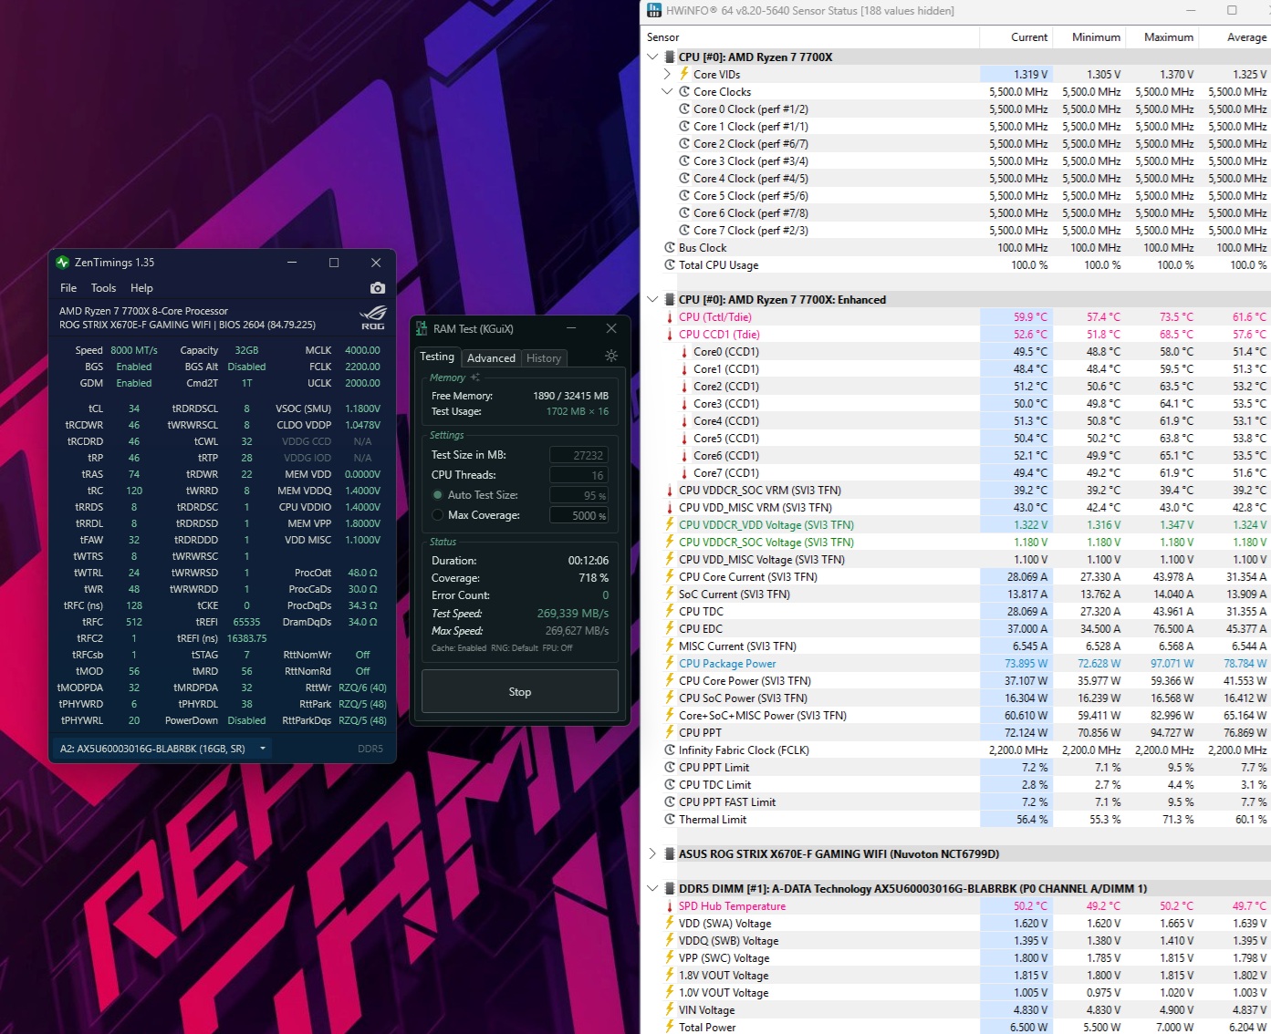Click the lightning icon beside Core VIDs
The width and height of the screenshot is (1271, 1034).
684,74
